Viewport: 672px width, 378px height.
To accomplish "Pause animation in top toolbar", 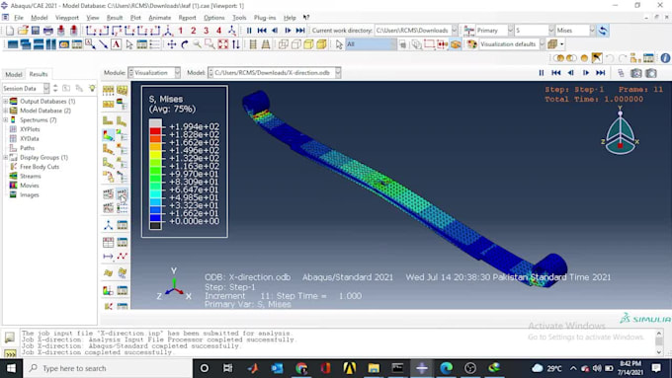I will click(249, 31).
